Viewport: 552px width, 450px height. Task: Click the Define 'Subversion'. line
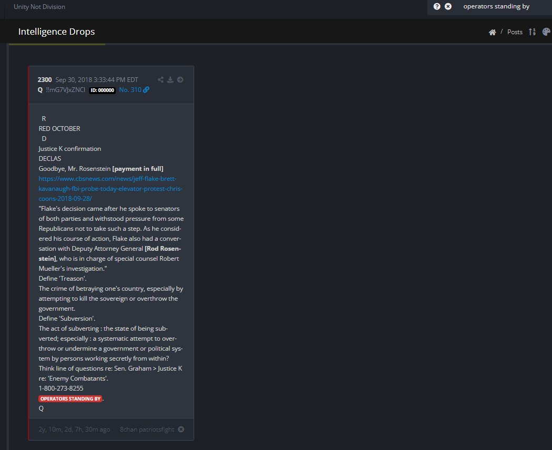tap(67, 319)
